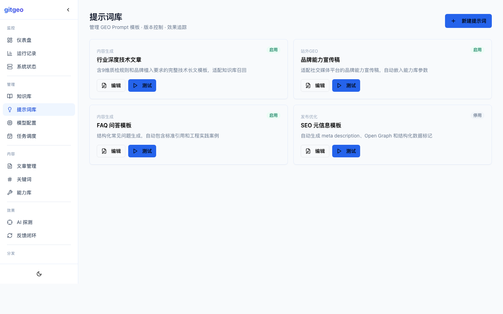Test the FAQ 问答模板 prompt

[x=142, y=151]
